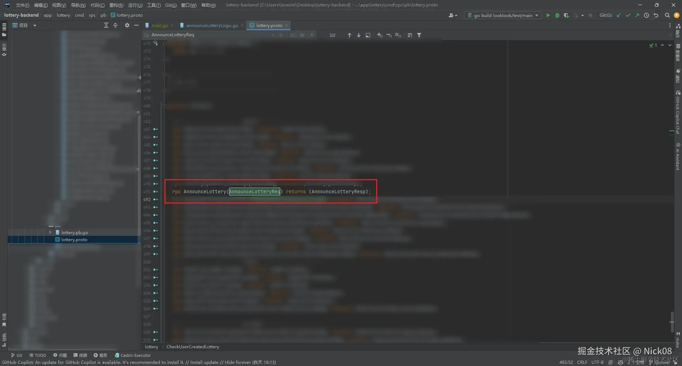The image size is (682, 366).
Task: Open 帮助(H) menu
Action: (x=209, y=5)
